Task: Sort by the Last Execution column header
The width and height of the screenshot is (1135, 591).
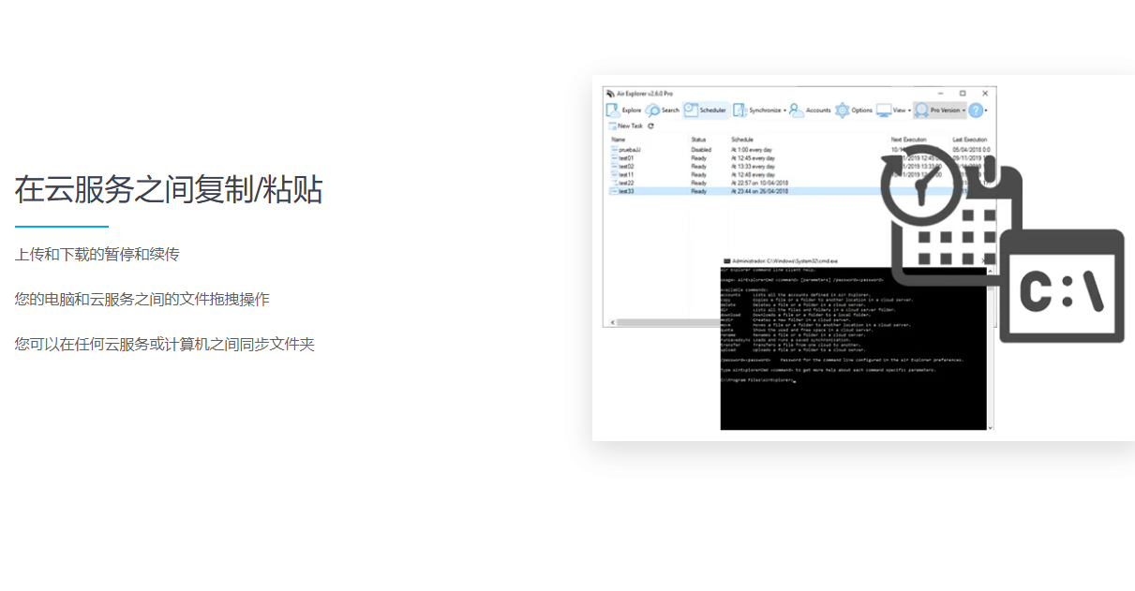Action: click(970, 140)
